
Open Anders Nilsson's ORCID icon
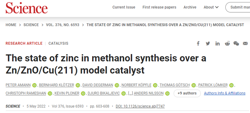(167, 93)
